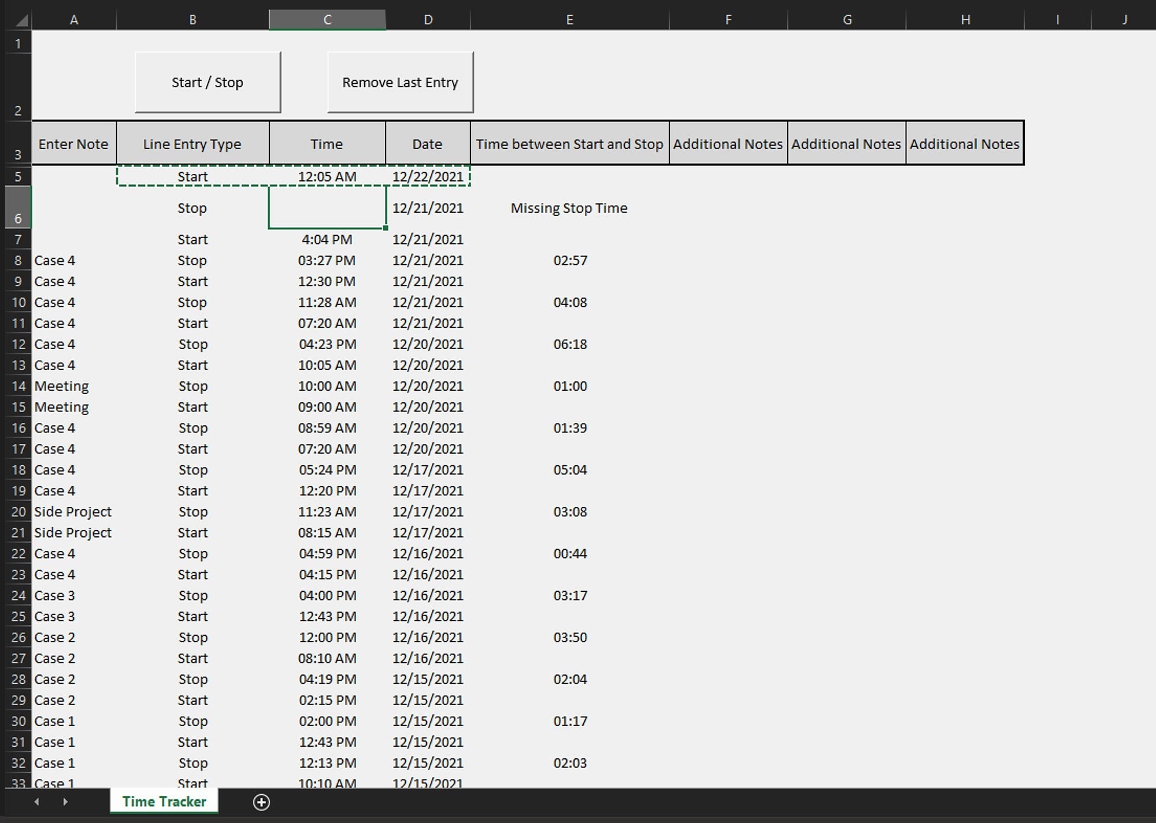Image resolution: width=1156 pixels, height=823 pixels.
Task: Click the 02:57 duration cell
Action: point(570,260)
